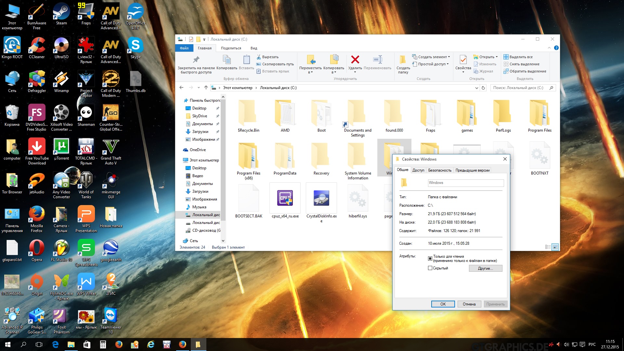
Task: Click the Properties (Свойства) ribbon icon
Action: point(463,60)
